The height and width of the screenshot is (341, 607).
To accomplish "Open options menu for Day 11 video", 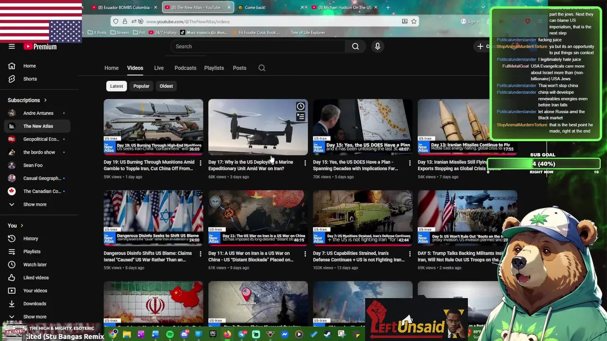I will (305, 254).
